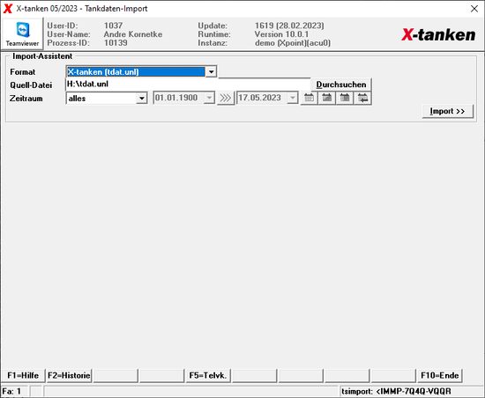The width and height of the screenshot is (485, 398).
Task: Click the User-ID value 1037
Action: click(x=113, y=26)
